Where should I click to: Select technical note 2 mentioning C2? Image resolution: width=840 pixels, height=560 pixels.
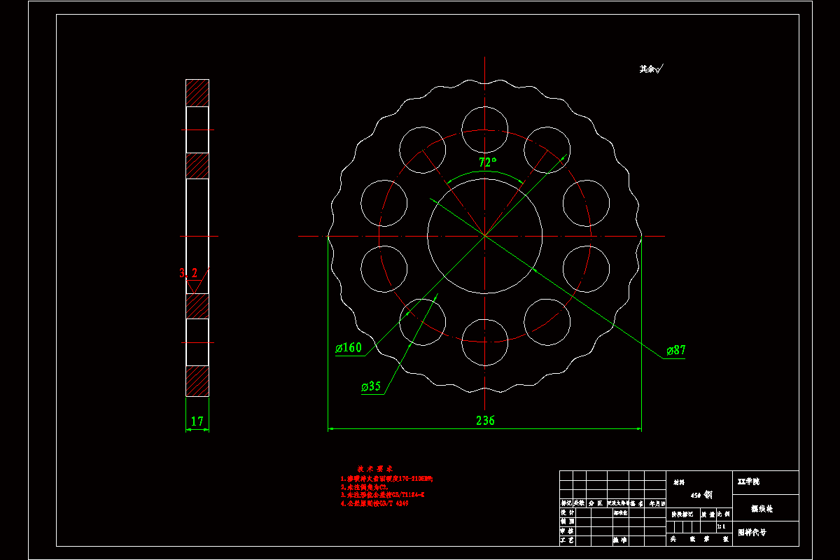(x=364, y=486)
